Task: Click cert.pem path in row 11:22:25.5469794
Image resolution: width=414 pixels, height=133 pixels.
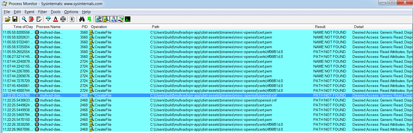Action: tap(211, 115)
